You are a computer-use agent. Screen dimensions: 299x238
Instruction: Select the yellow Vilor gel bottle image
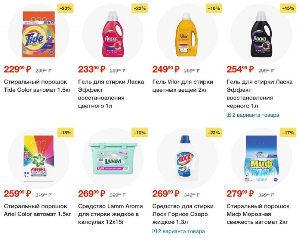tap(187, 34)
